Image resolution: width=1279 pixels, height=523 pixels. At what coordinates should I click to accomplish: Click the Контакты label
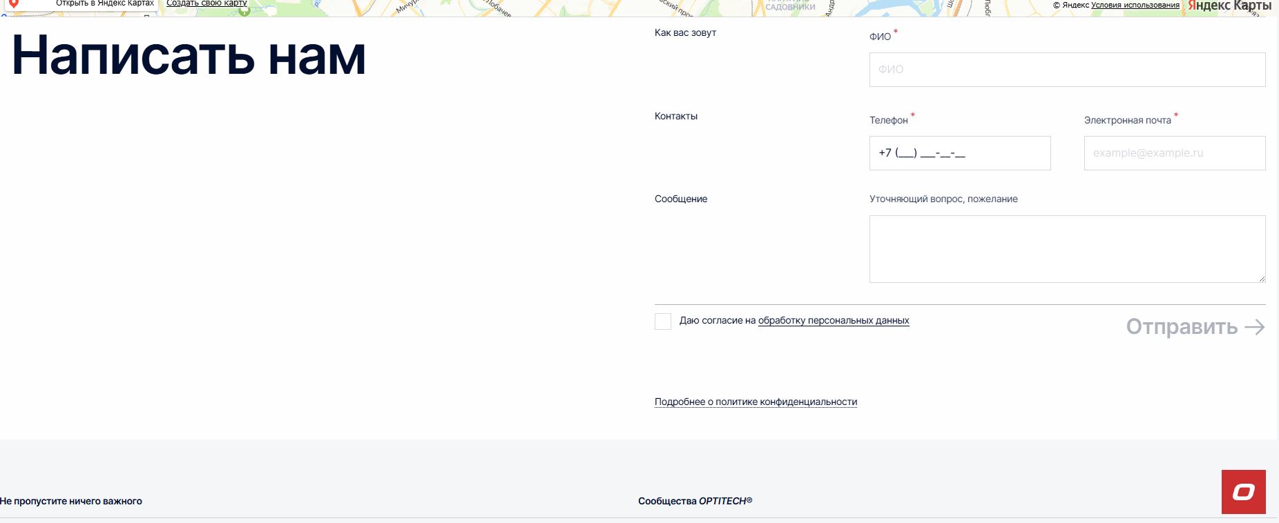[x=676, y=116]
